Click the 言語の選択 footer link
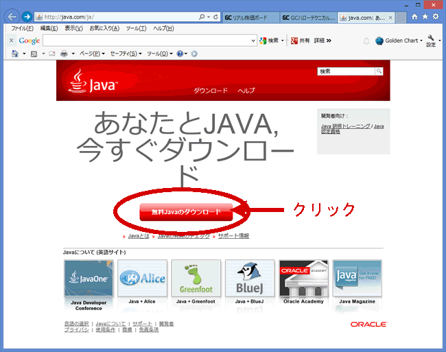 pos(76,324)
